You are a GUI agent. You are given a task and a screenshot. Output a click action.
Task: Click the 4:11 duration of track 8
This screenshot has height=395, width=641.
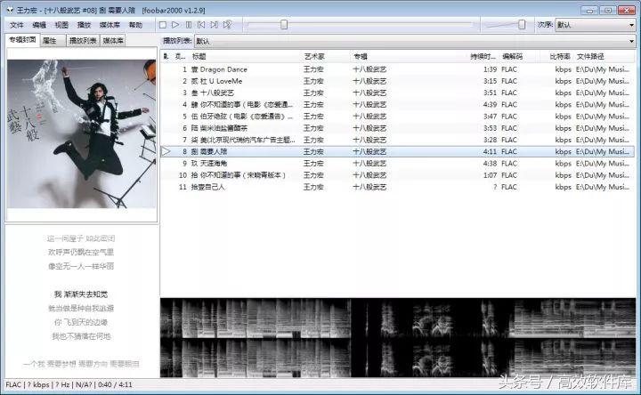(x=490, y=151)
